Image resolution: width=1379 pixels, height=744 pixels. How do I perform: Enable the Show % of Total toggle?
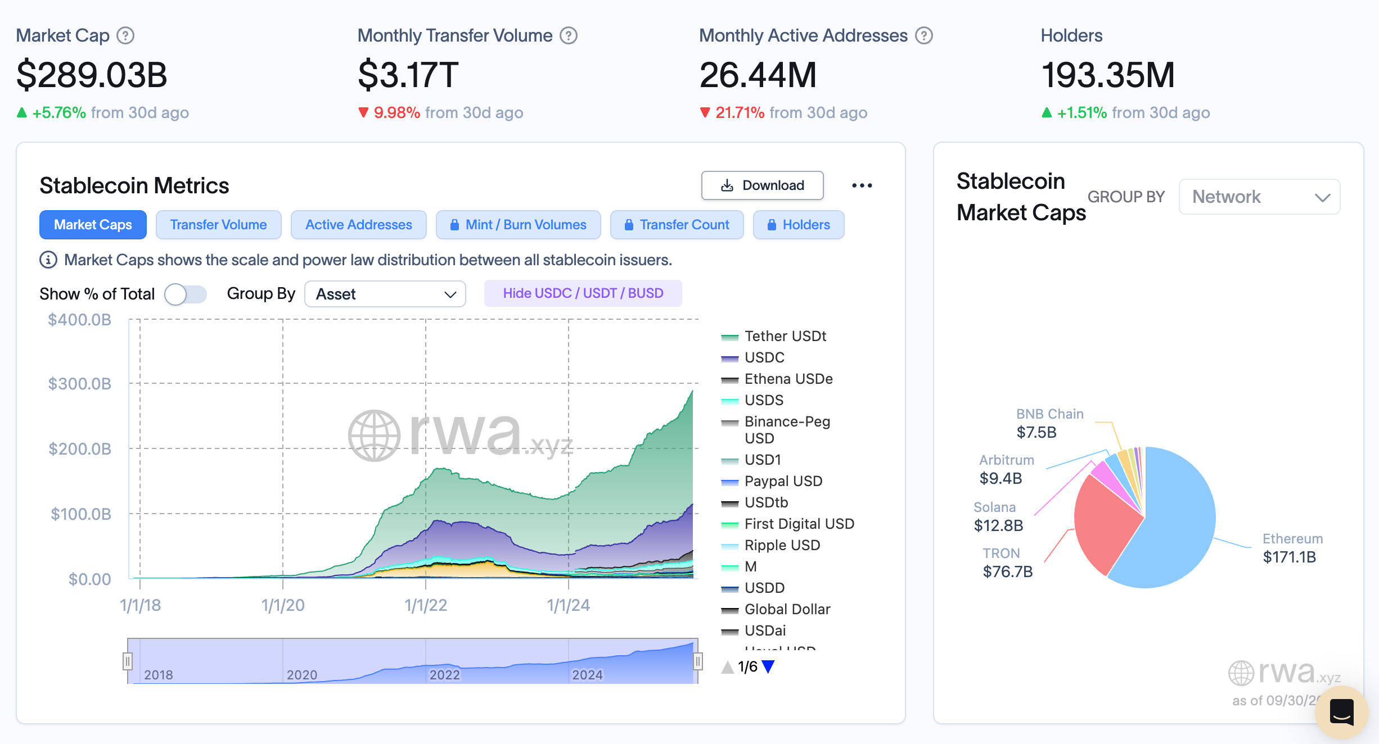point(186,294)
